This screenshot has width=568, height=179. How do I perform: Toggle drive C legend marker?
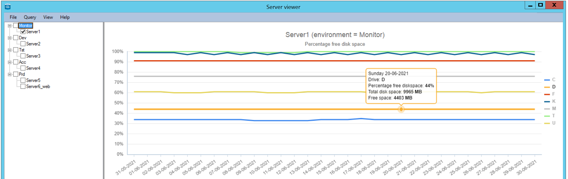coord(547,80)
